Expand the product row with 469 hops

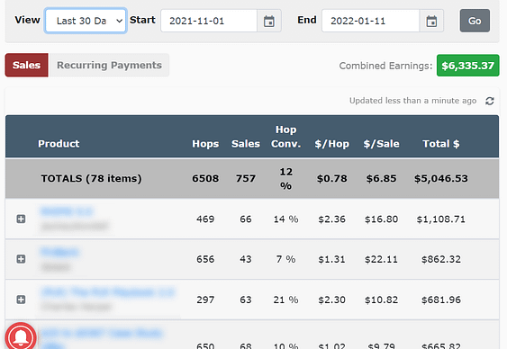pyautogui.click(x=21, y=219)
